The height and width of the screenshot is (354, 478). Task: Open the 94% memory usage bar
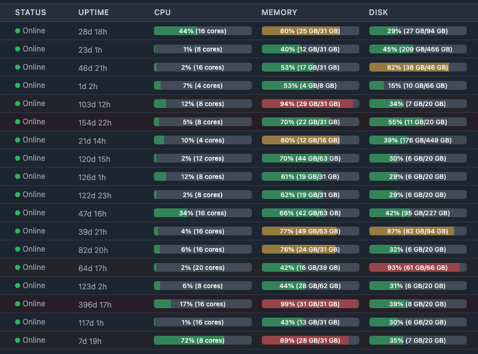pyautogui.click(x=310, y=104)
